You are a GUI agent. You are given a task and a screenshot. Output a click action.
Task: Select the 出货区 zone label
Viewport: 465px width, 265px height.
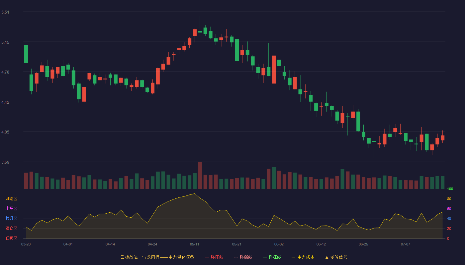[11, 209]
